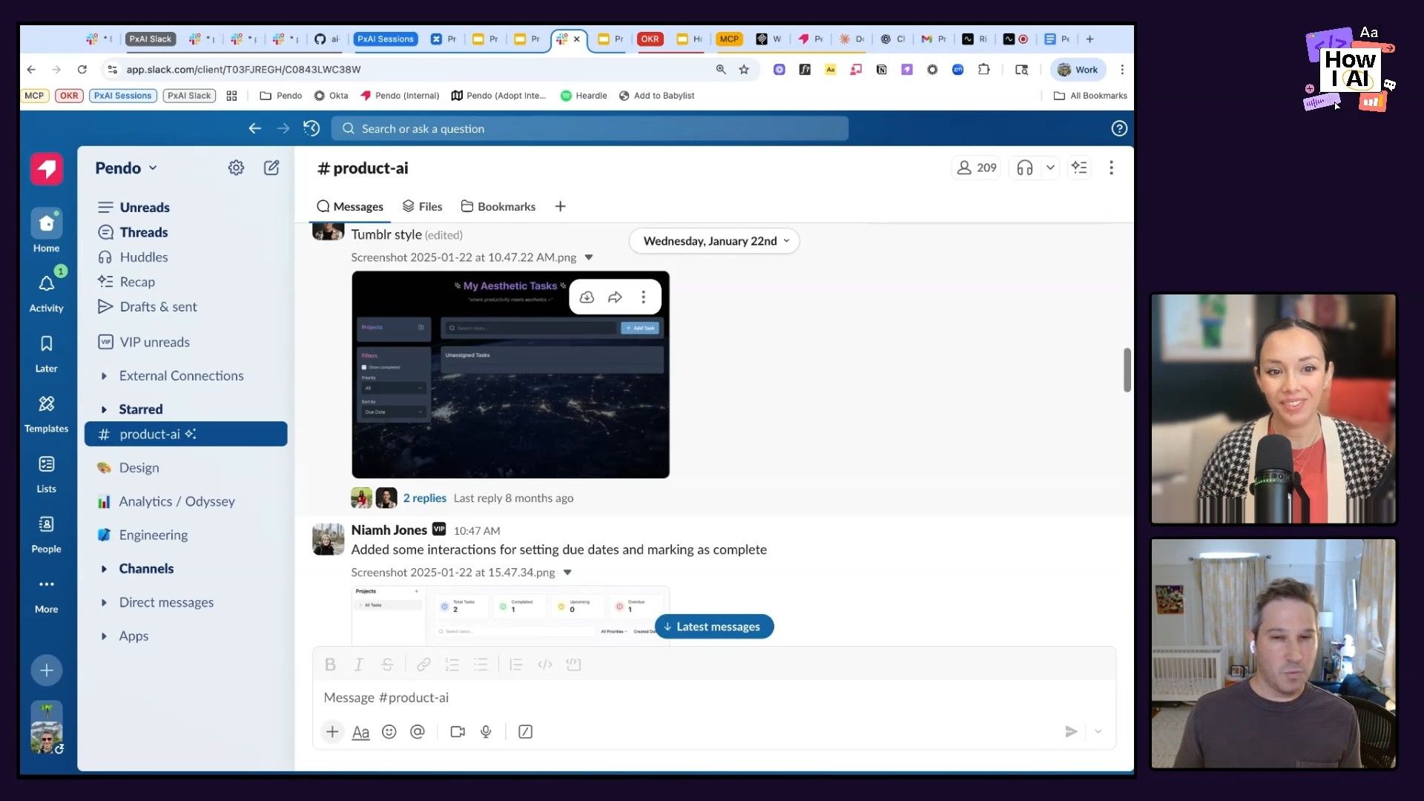Screen dimensions: 1424x801
Task: Collapse the 15.47.34 screenshot attachment
Action: (x=567, y=573)
